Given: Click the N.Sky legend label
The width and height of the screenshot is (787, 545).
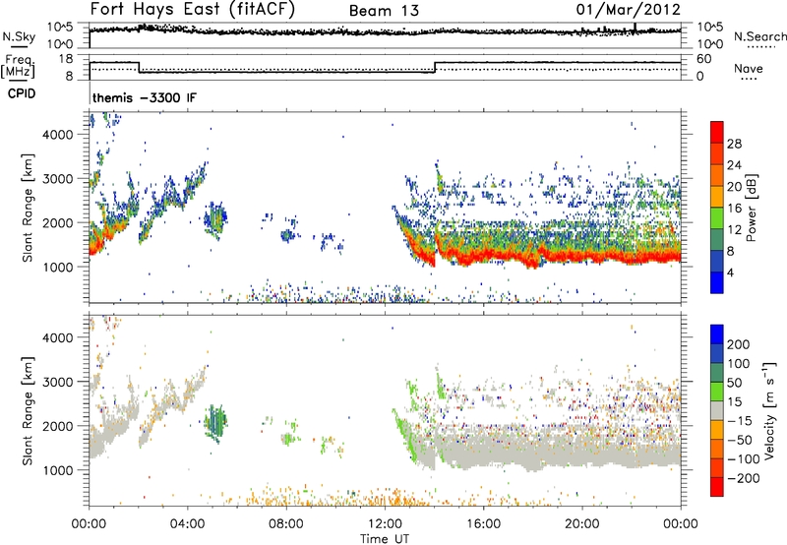Looking at the screenshot, I should pos(19,36).
